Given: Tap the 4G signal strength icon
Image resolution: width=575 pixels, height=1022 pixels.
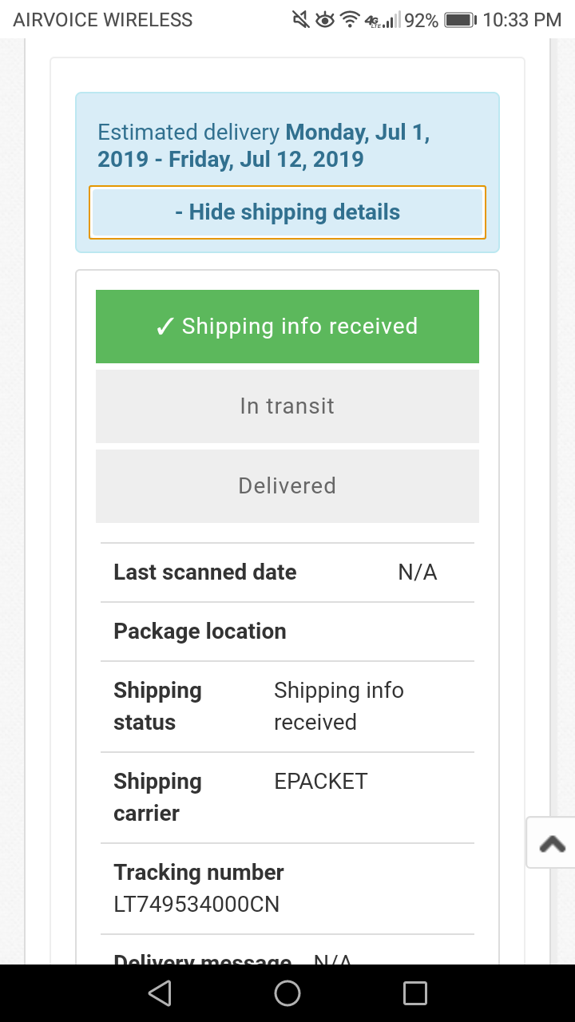Looking at the screenshot, I should [382, 20].
